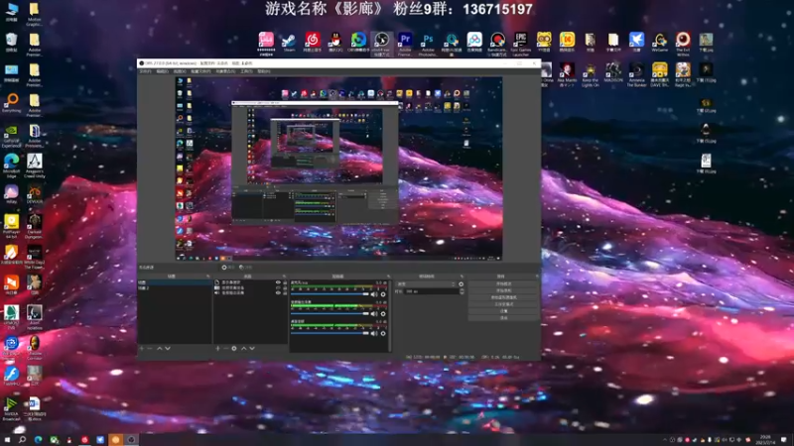Move scene down in the Scenes panel

click(168, 349)
